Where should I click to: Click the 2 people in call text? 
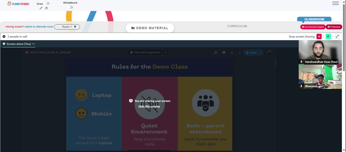pos(17,37)
